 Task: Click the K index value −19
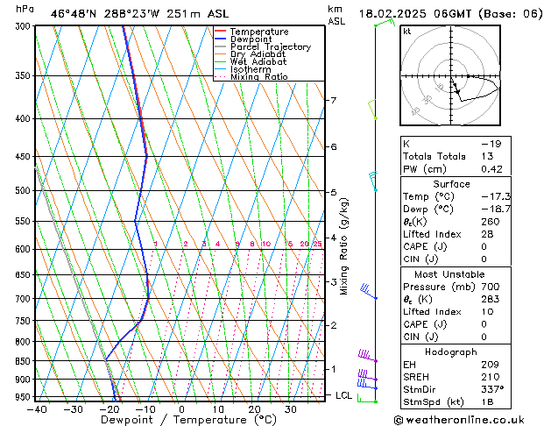pos(491,144)
